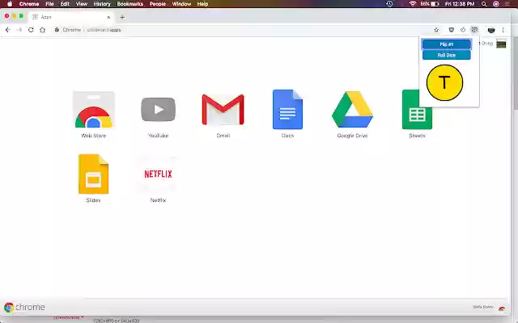Viewport: 518px width, 323px height.
Task: Launch the YouTube app
Action: pos(159,110)
